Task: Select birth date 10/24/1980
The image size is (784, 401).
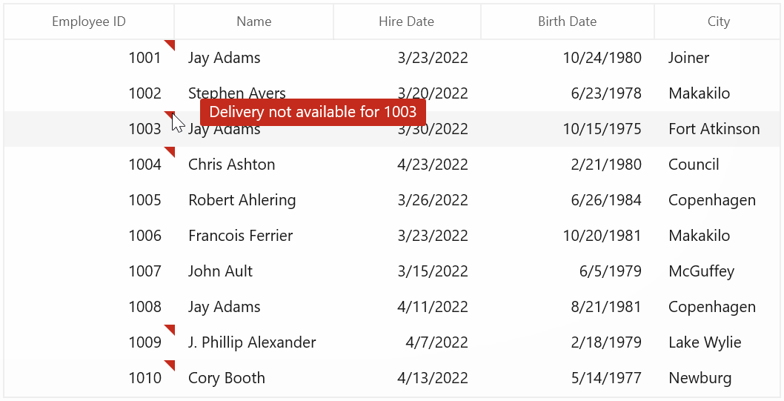Action: click(602, 58)
